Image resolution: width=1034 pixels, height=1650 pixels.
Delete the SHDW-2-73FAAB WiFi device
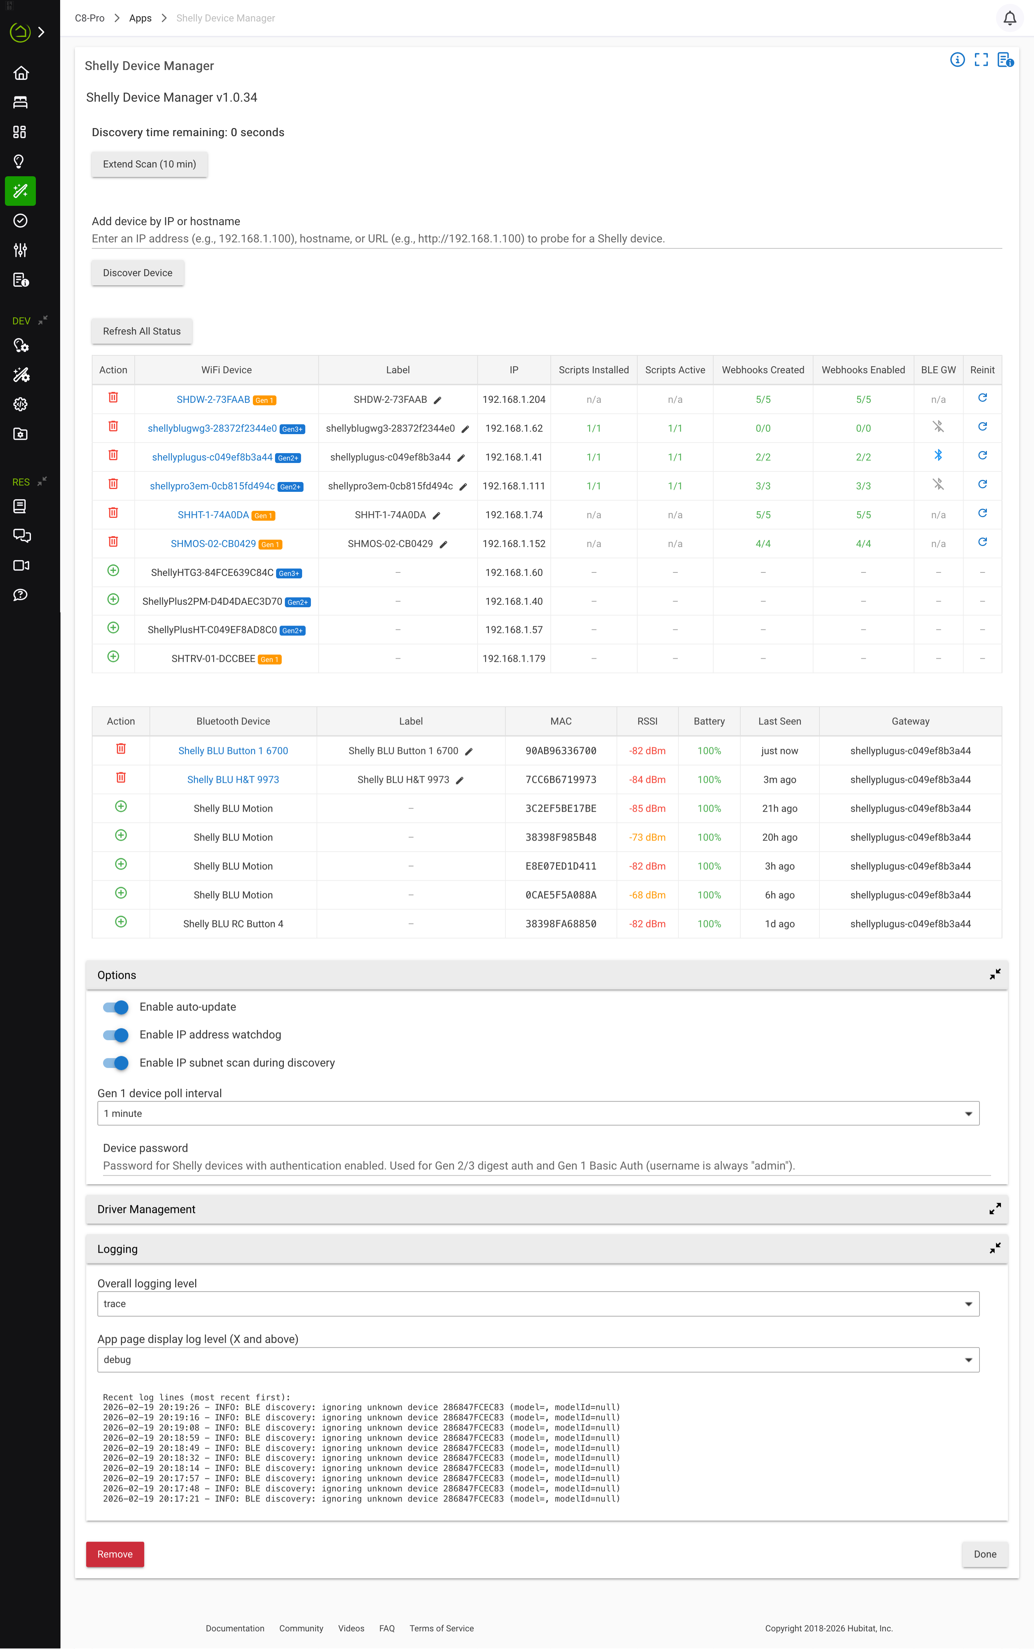coord(114,398)
